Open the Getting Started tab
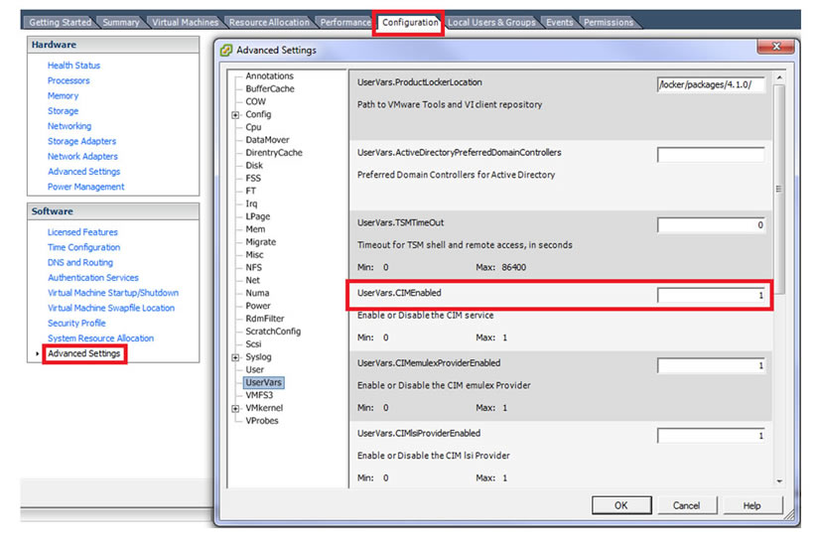 tap(60, 23)
